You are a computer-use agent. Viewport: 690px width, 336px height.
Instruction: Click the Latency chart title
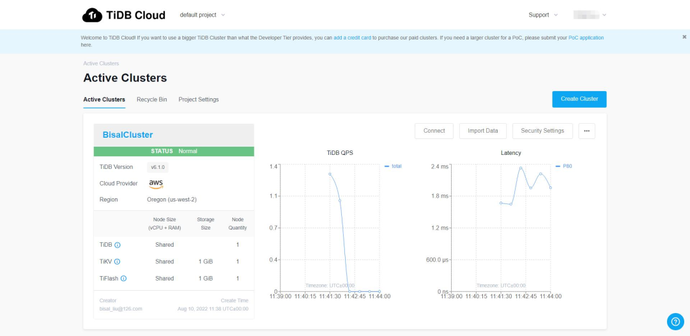click(x=511, y=153)
